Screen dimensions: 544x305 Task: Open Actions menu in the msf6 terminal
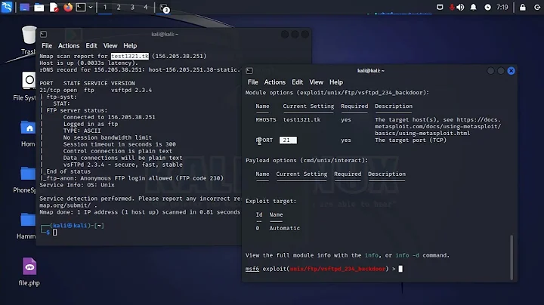point(275,82)
